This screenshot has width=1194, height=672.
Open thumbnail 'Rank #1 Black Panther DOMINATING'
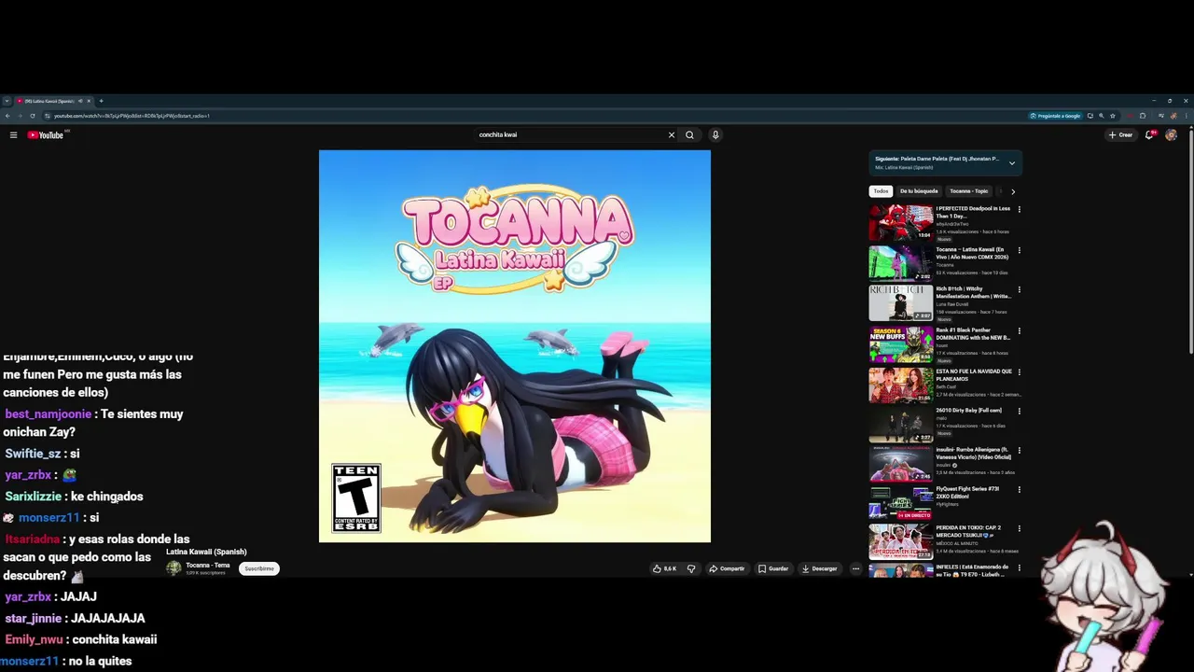coord(900,343)
